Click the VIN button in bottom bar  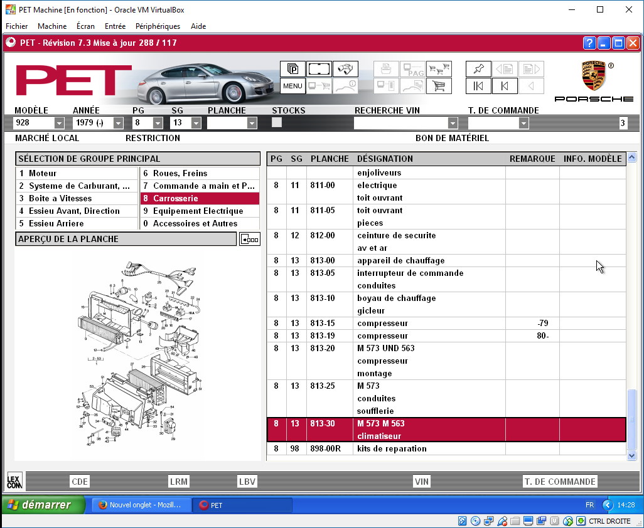(x=421, y=482)
